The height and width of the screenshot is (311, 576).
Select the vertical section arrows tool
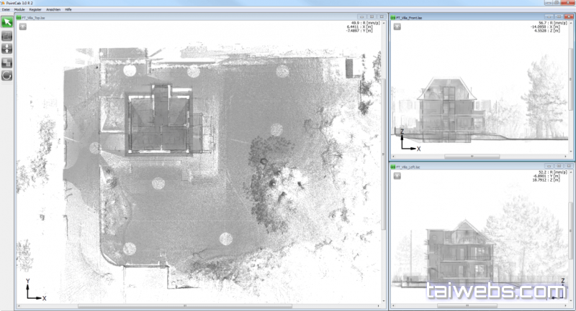click(x=7, y=48)
